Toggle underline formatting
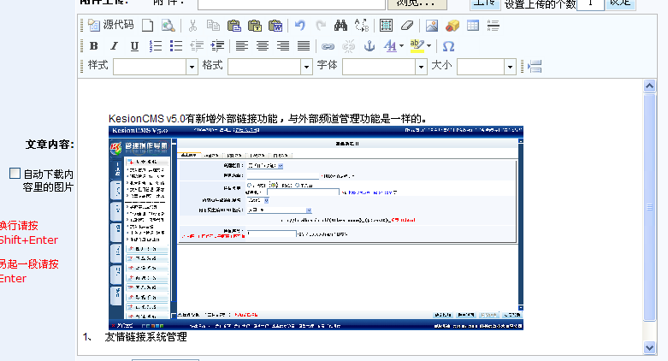 (134, 46)
